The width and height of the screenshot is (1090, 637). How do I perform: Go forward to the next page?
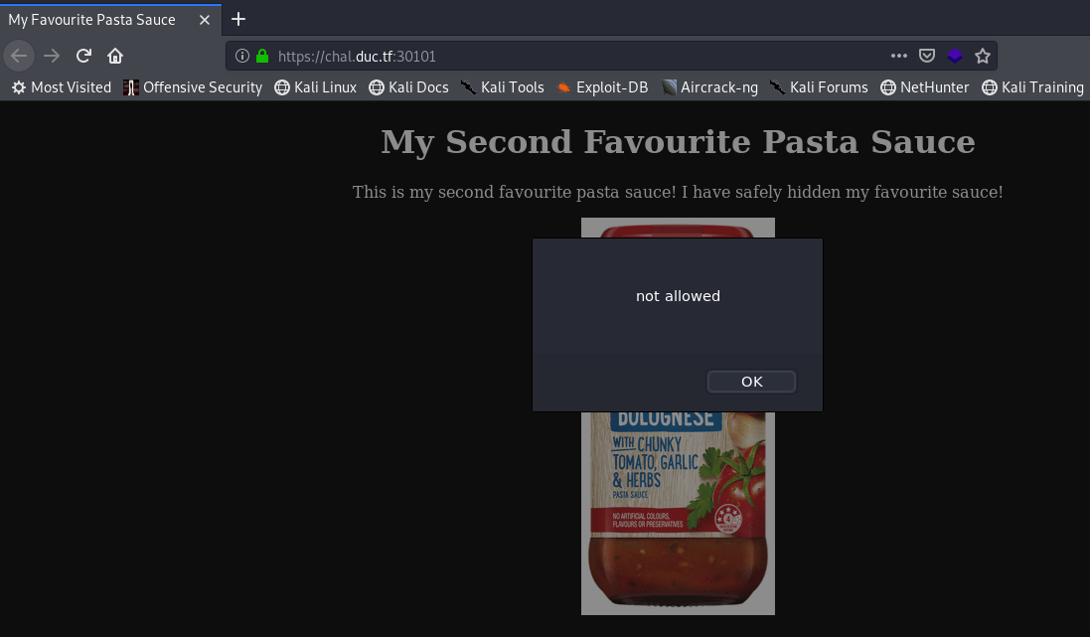(x=52, y=56)
